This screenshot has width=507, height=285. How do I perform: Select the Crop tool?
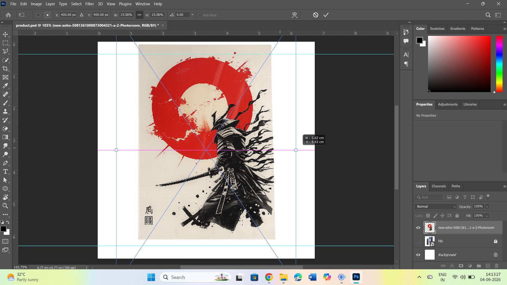click(5, 69)
